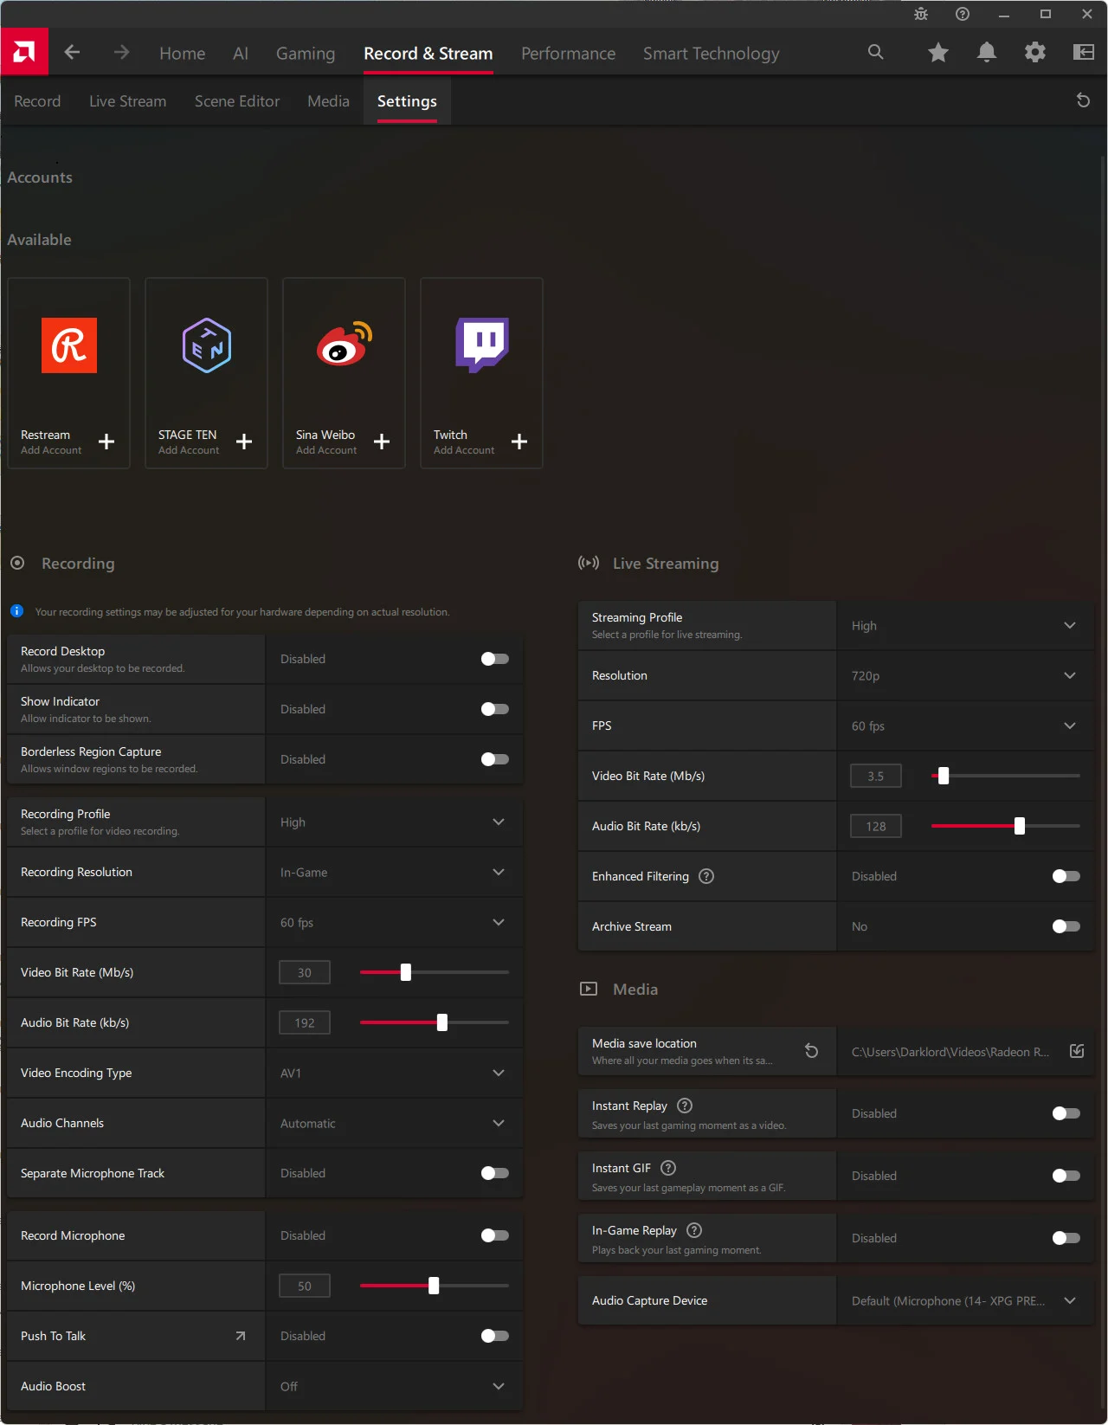The image size is (1108, 1425).
Task: Switch to the Scene Editor tab
Action: pyautogui.click(x=237, y=101)
